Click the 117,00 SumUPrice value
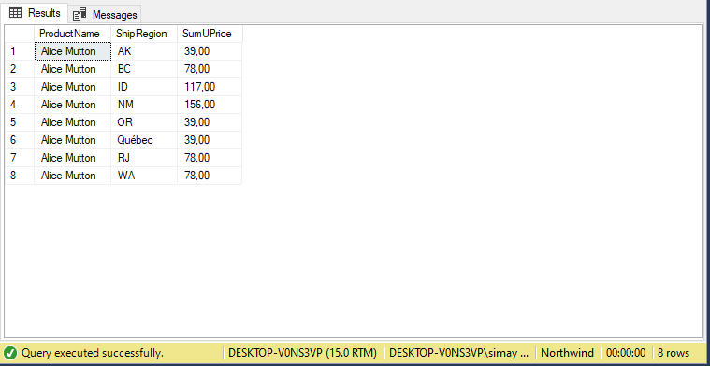 click(210, 87)
